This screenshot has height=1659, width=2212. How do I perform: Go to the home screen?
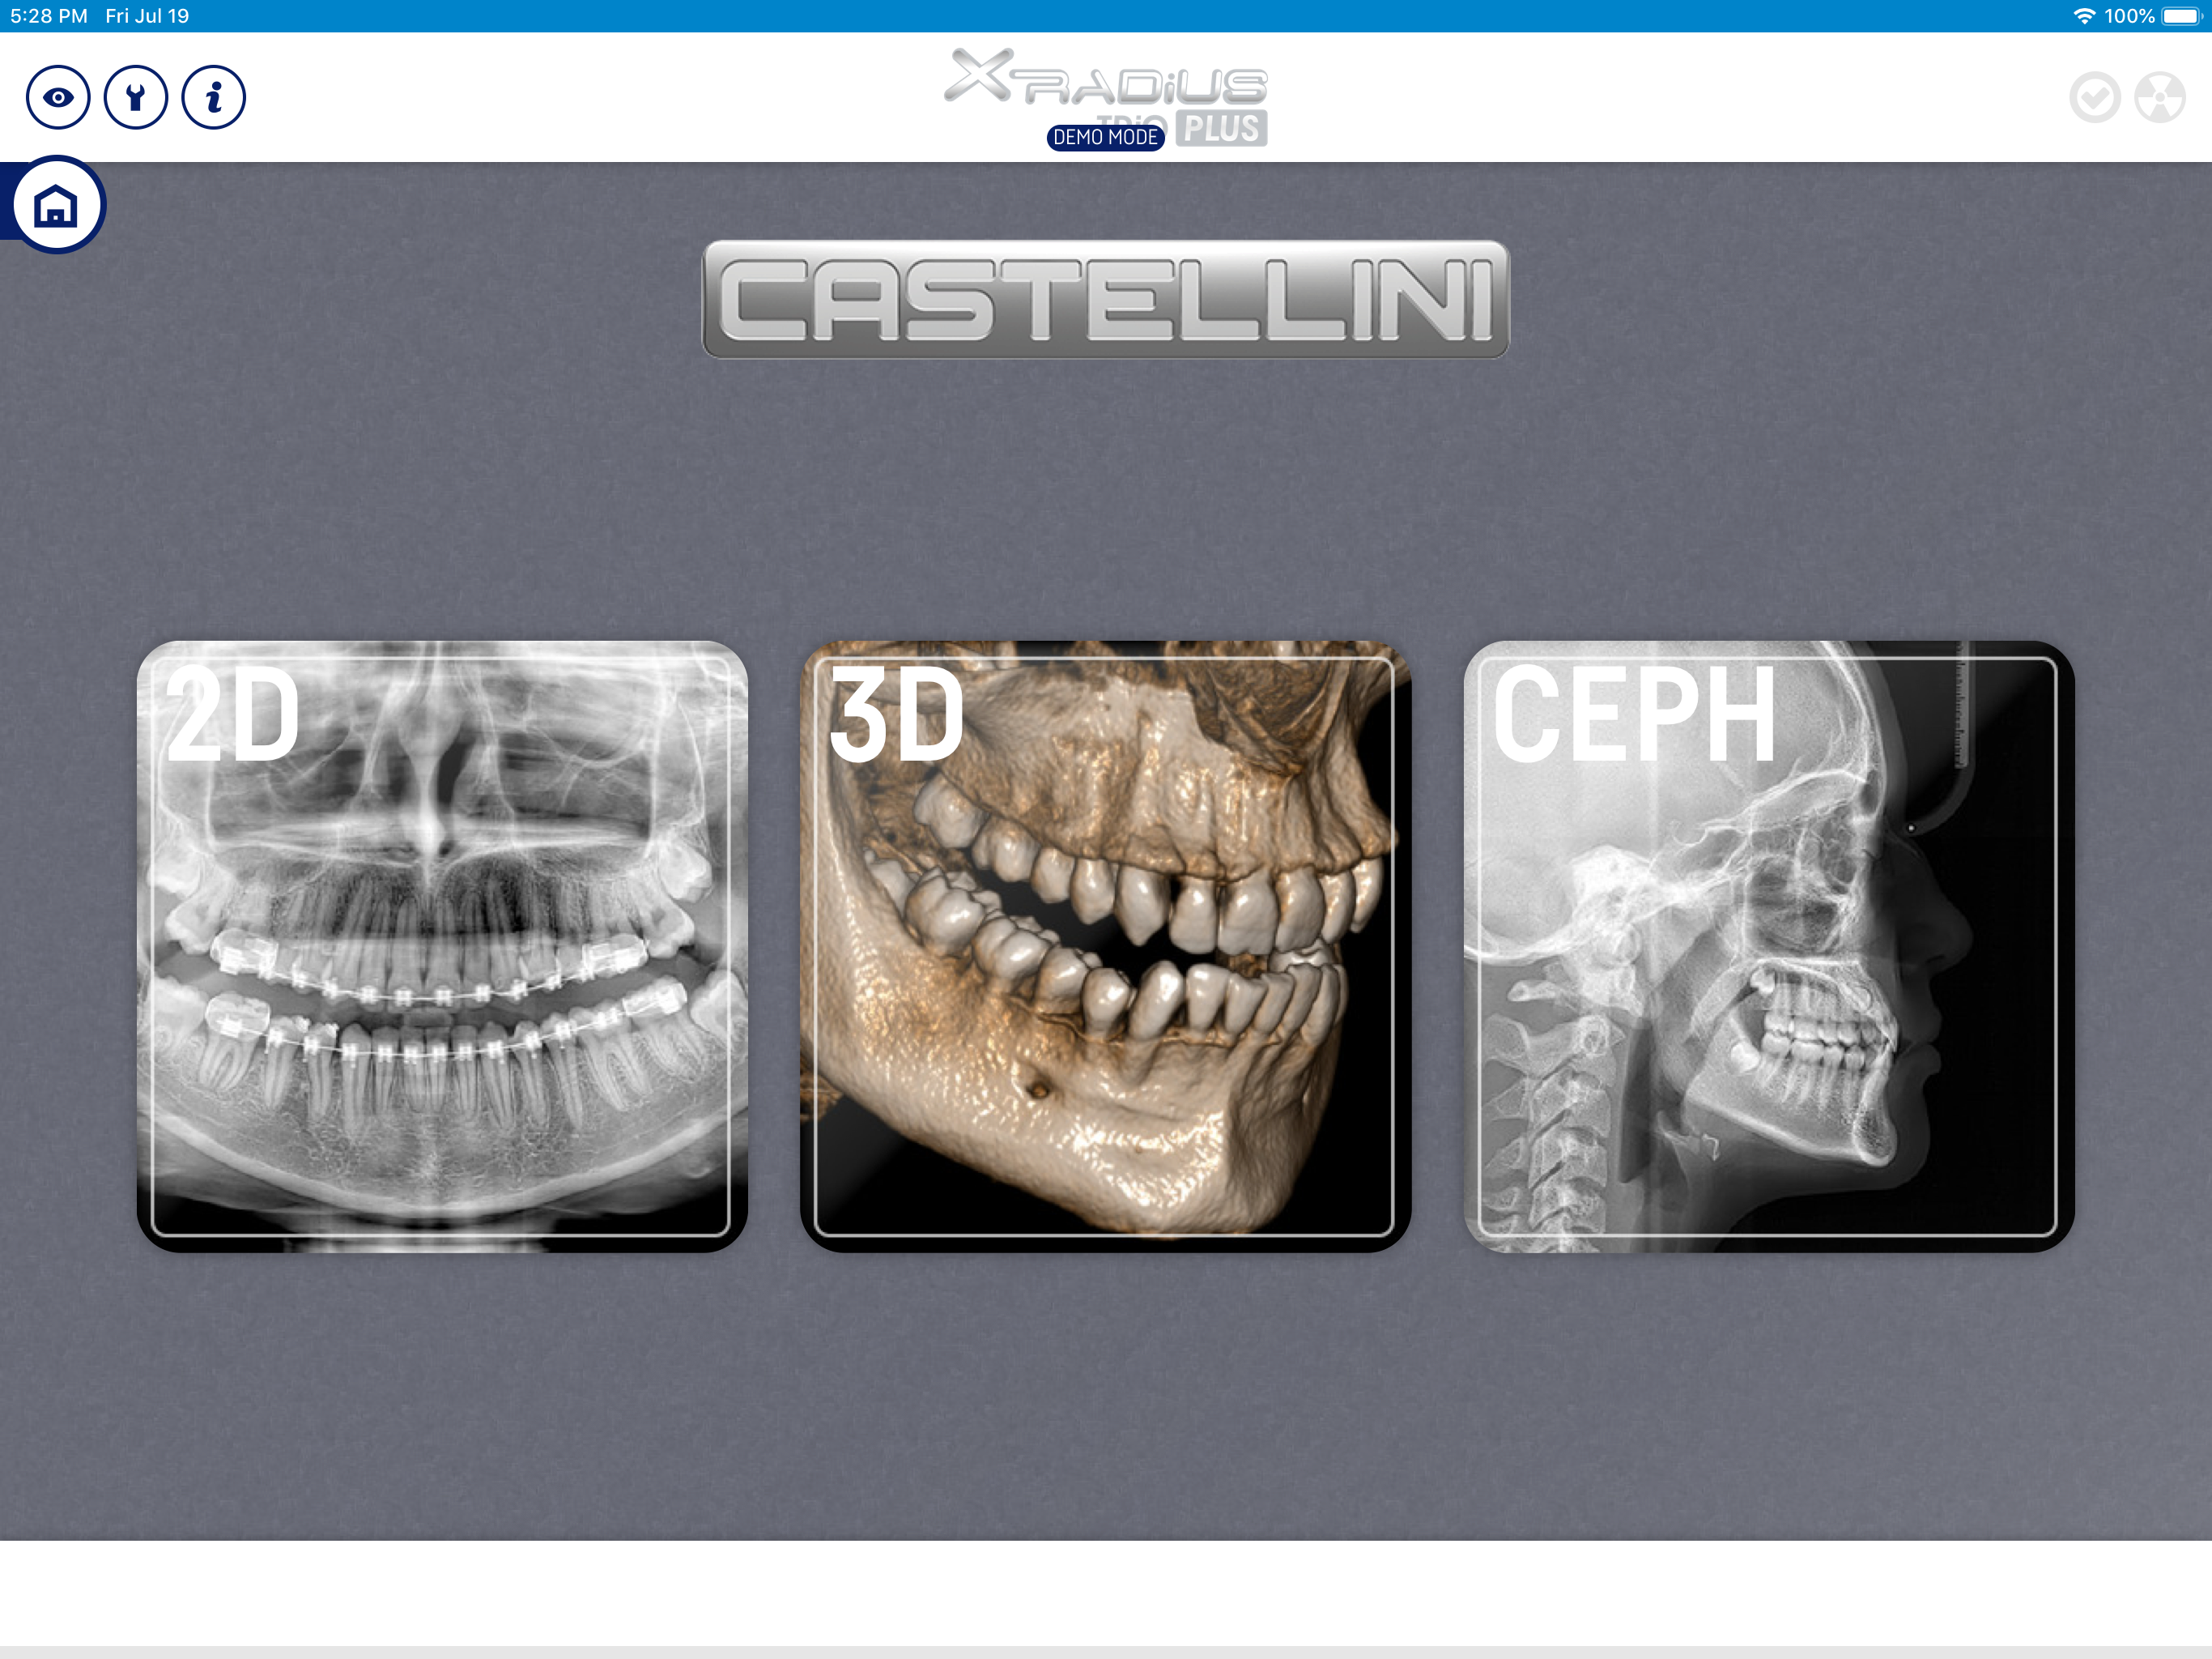[56, 206]
